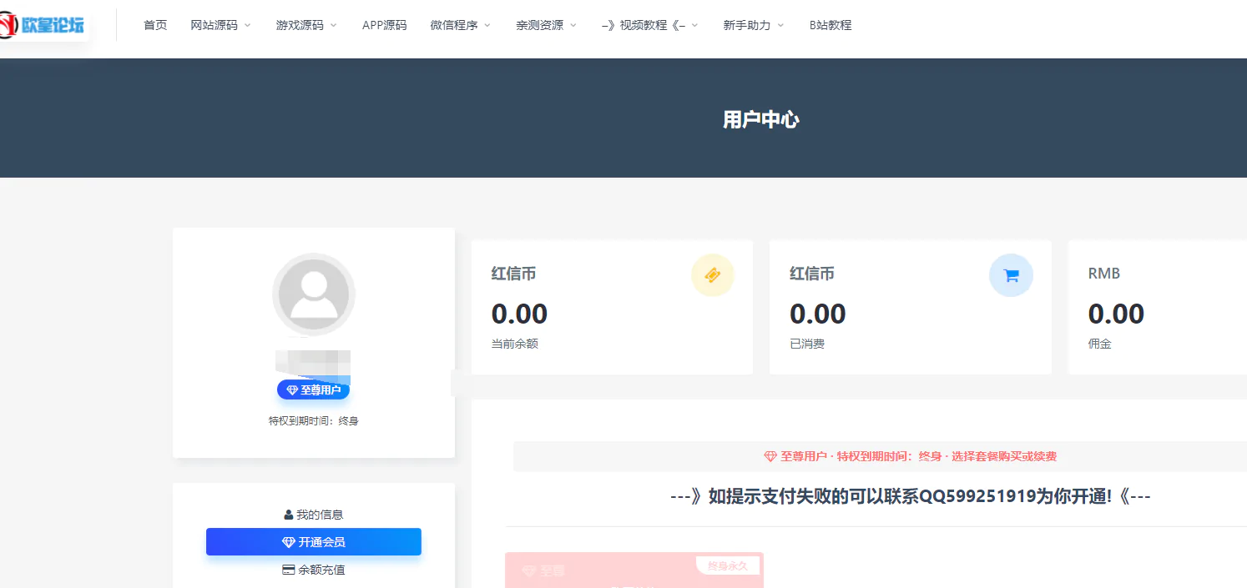This screenshot has width=1247, height=588.
Task: Click the 至尊用户 membership badge
Action: pos(314,390)
